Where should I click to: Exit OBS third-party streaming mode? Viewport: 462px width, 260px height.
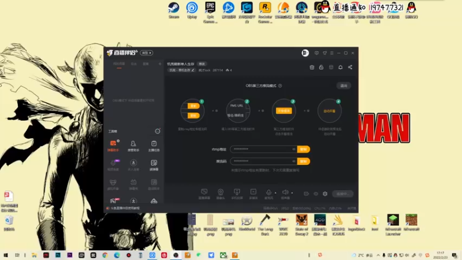[x=344, y=86]
